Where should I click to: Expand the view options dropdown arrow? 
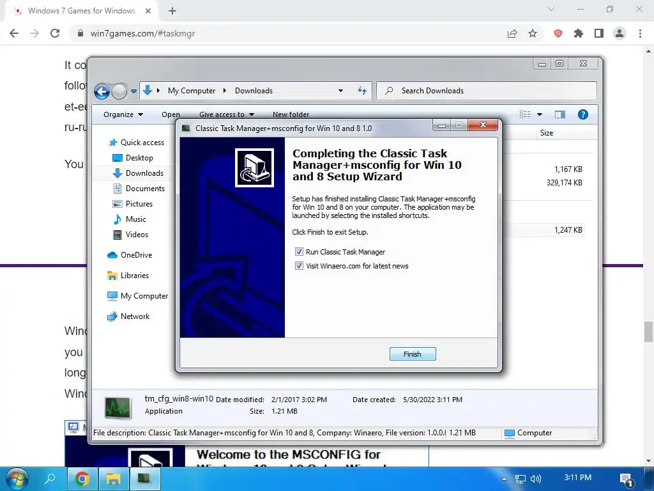pos(539,114)
